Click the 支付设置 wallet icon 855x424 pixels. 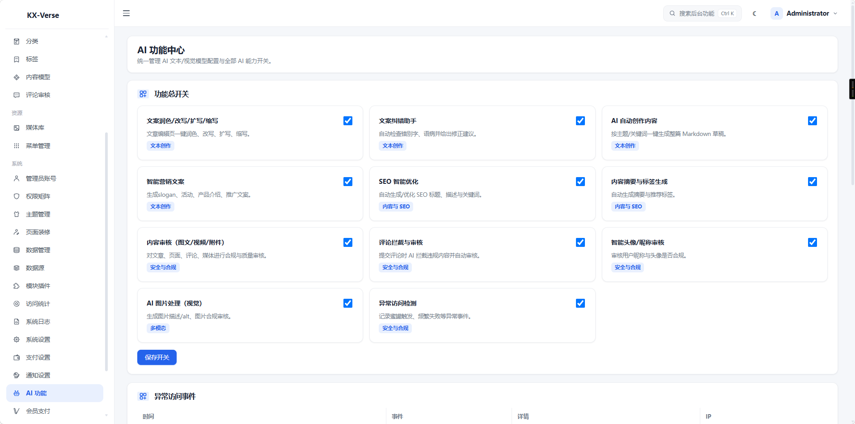[17, 357]
